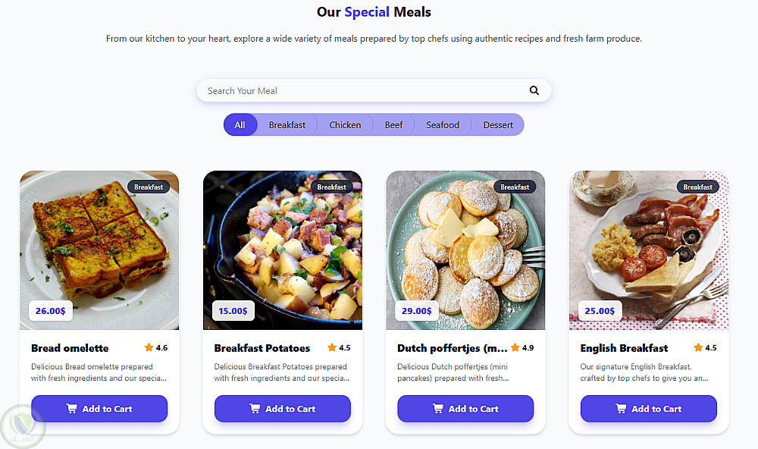Image resolution: width=758 pixels, height=449 pixels.
Task: Click star icon beside Breakfast Potatoes rating
Action: tap(331, 348)
